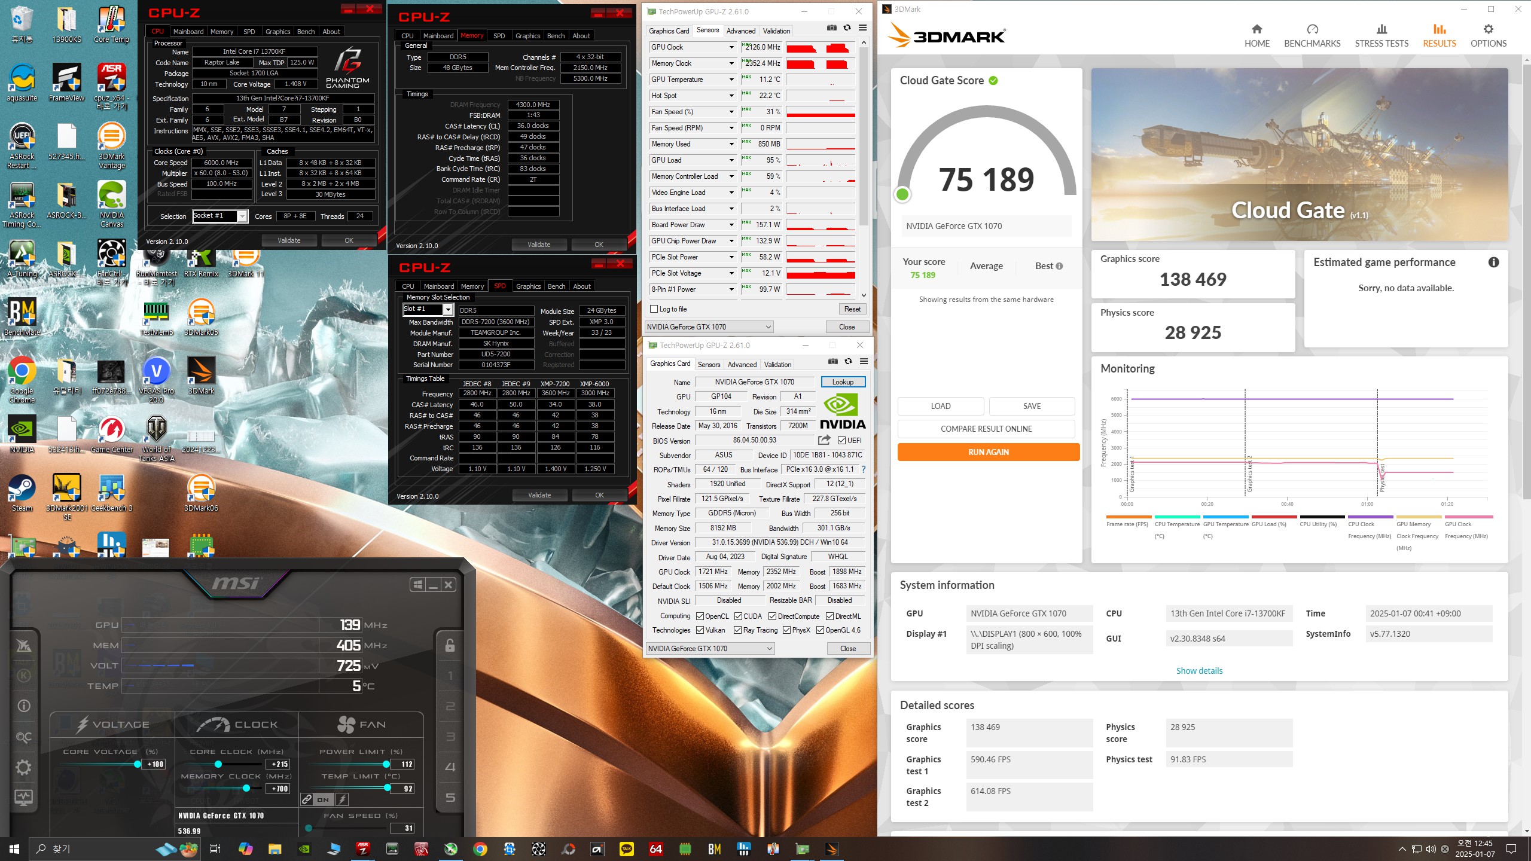This screenshot has height=861, width=1531.
Task: Toggle Vulkan checkbox in GPU-Z
Action: [x=700, y=630]
